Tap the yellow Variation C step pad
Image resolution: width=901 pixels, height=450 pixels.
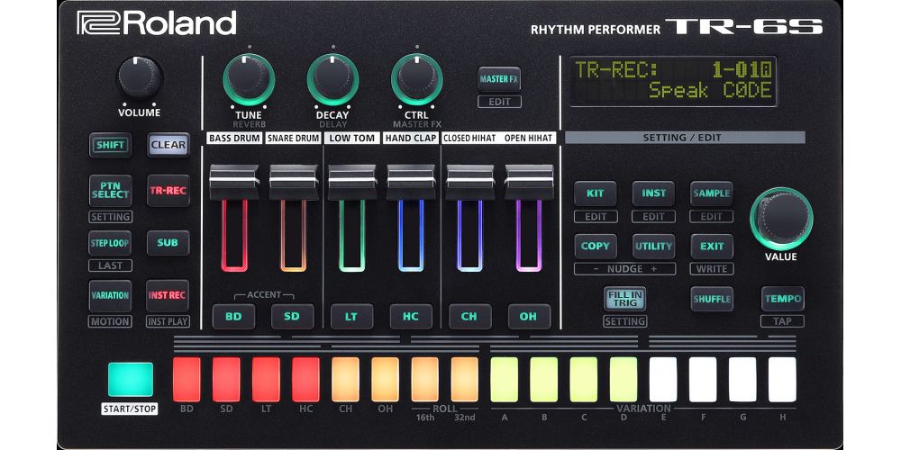pos(583,380)
